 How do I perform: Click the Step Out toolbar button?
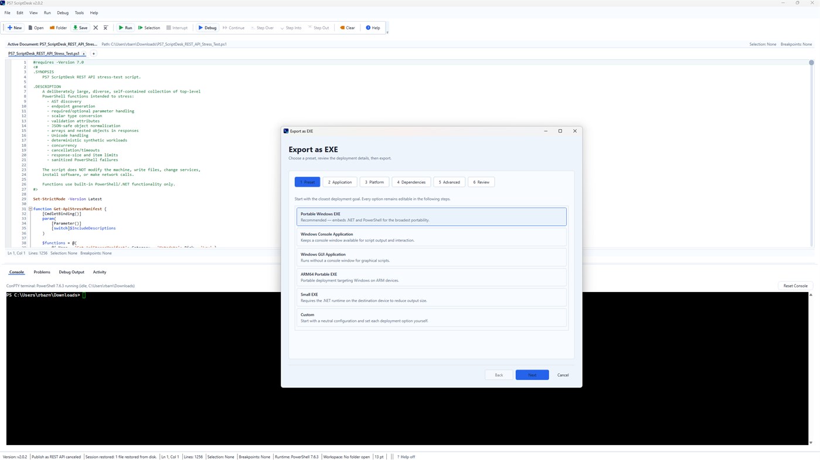click(319, 28)
